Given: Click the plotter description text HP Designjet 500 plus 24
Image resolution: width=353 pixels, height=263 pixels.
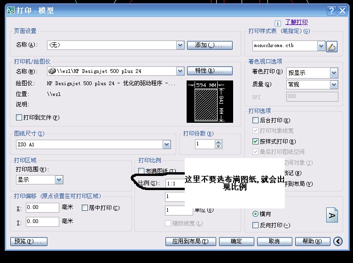Looking at the screenshot, I should coord(111,83).
